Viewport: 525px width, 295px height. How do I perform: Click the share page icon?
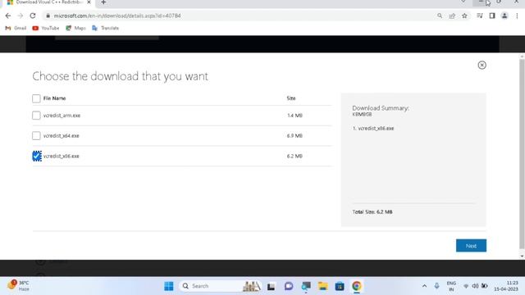tap(452, 16)
